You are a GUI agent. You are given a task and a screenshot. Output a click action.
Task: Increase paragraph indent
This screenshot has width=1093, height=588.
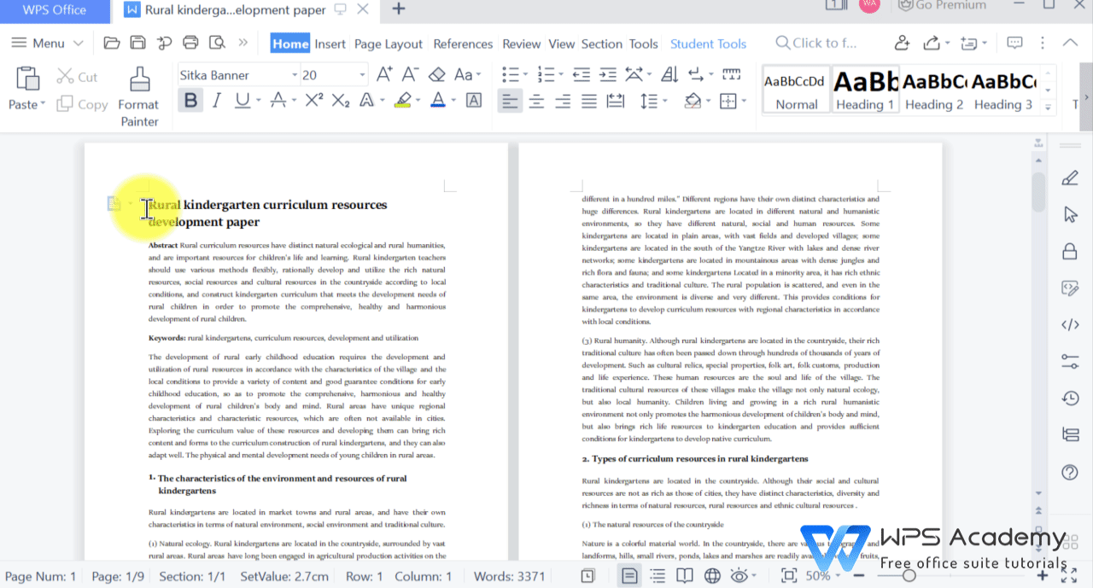[608, 73]
